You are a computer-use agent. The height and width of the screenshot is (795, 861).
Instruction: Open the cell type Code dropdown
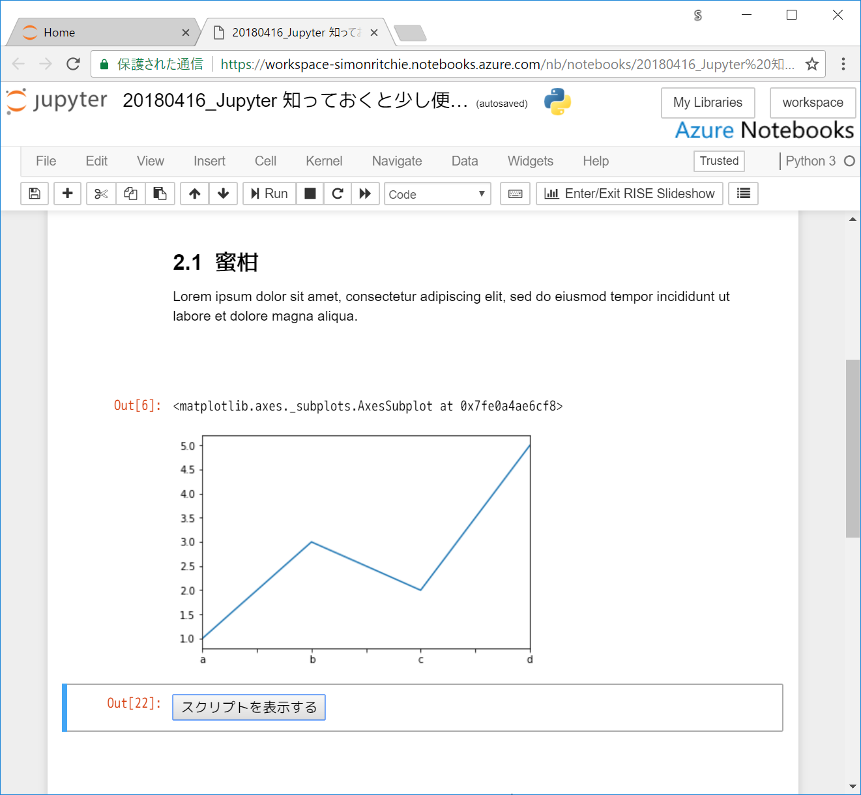[x=437, y=194]
